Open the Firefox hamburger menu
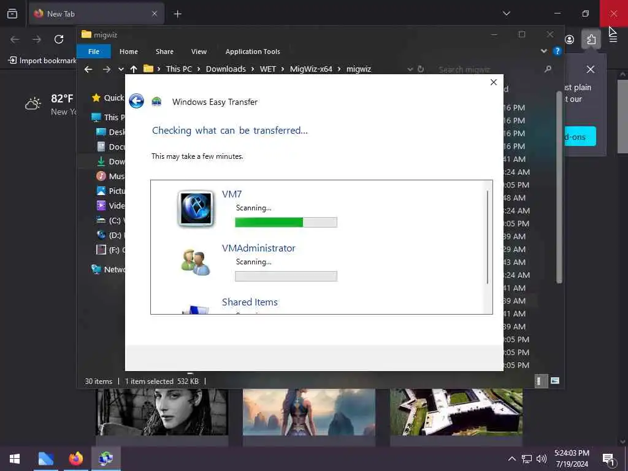Viewport: 628px width, 471px height. 613,39
